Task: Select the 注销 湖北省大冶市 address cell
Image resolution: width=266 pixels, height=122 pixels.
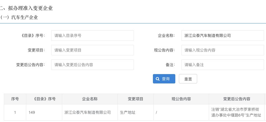Action: click(237, 112)
